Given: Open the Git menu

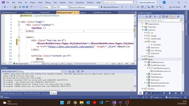Looking at the screenshot, I should click(26, 2).
